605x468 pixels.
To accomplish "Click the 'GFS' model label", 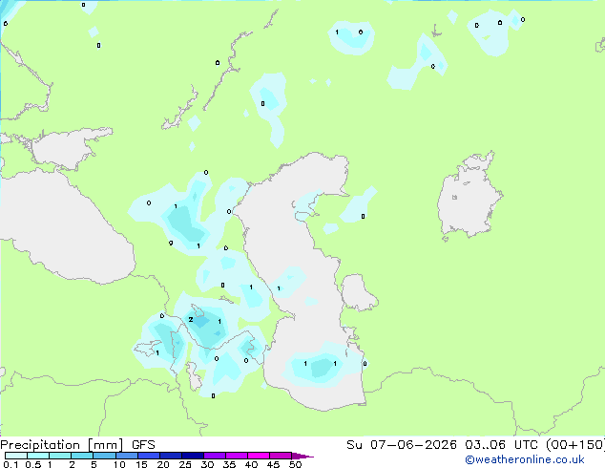I will pyautogui.click(x=143, y=445).
